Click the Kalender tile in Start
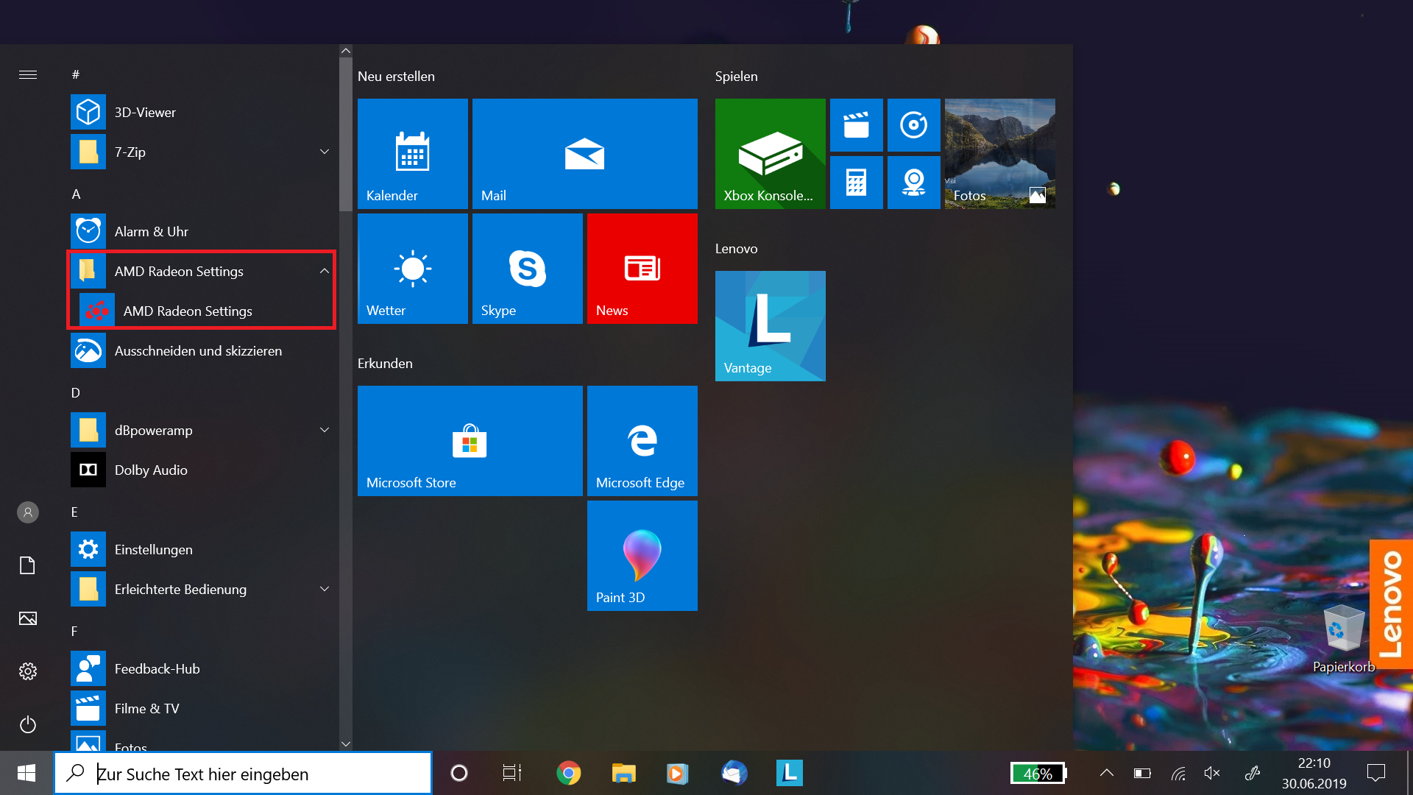The height and width of the screenshot is (795, 1413). coord(414,152)
